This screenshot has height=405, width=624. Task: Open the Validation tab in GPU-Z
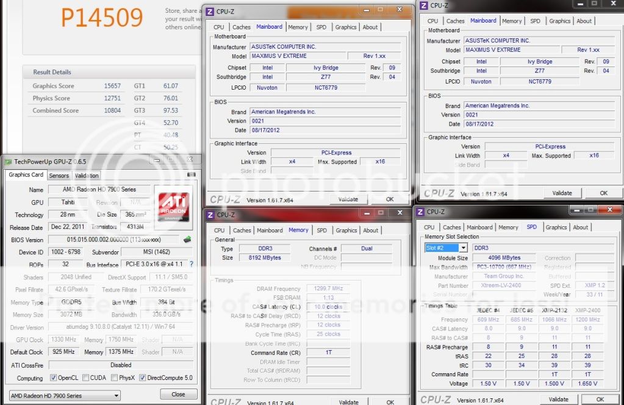point(87,176)
